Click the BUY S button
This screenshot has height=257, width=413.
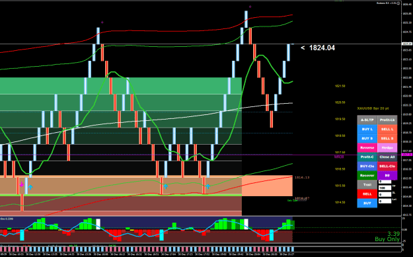(367, 139)
